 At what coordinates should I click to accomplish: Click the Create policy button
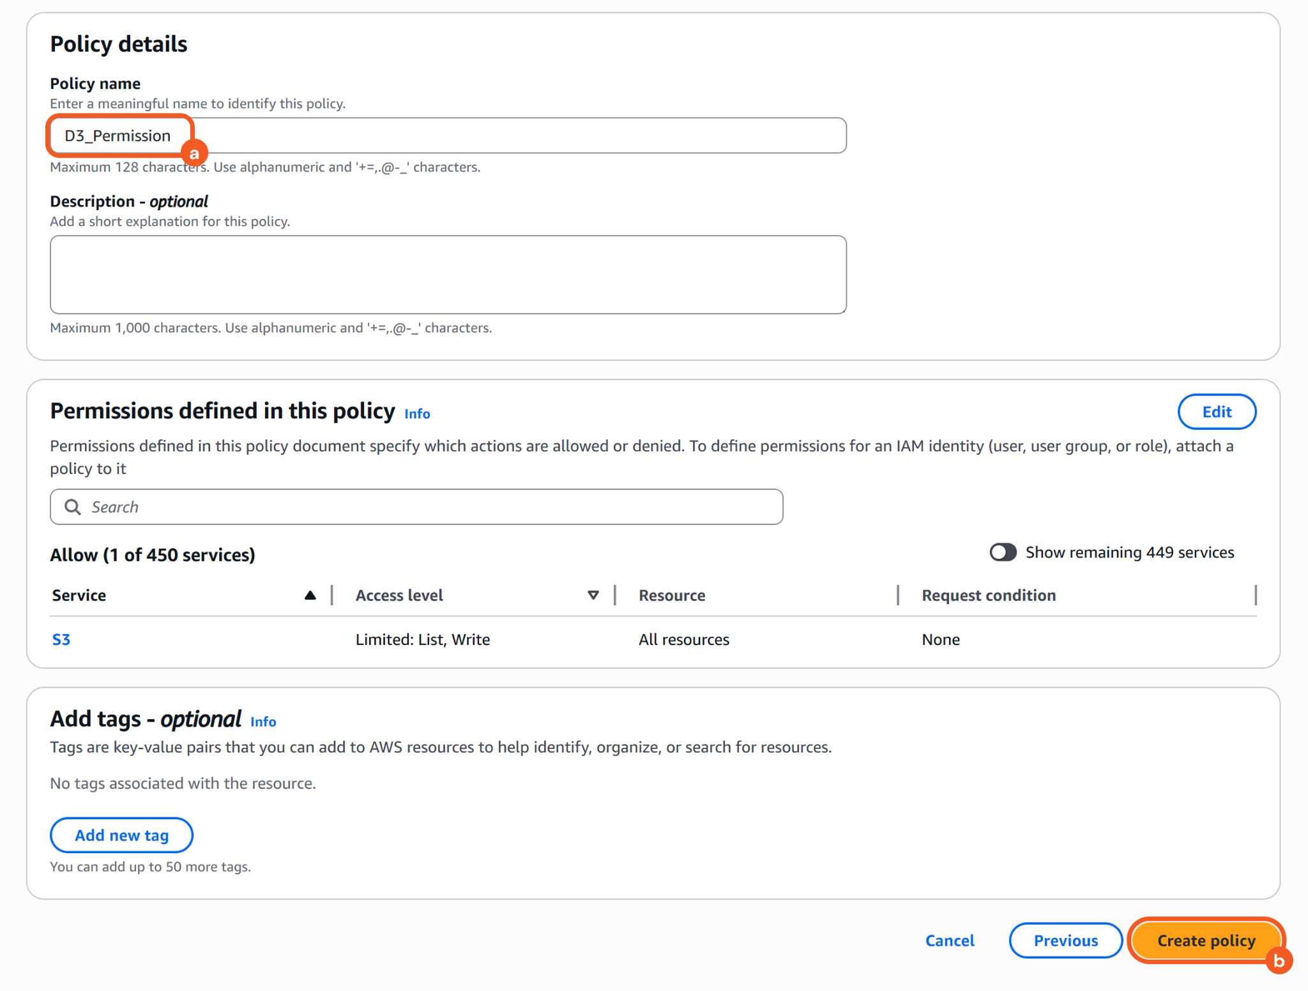click(x=1206, y=941)
